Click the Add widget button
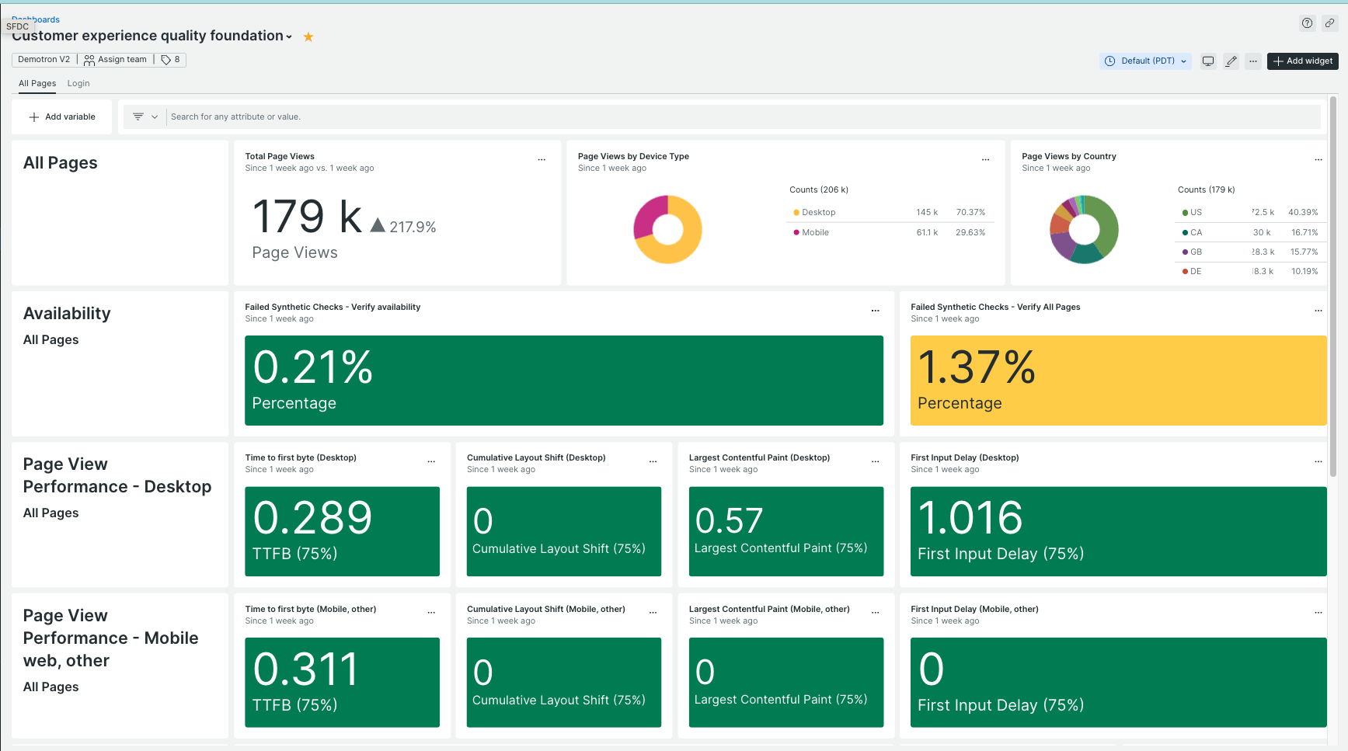1348x751 pixels. coord(1302,61)
